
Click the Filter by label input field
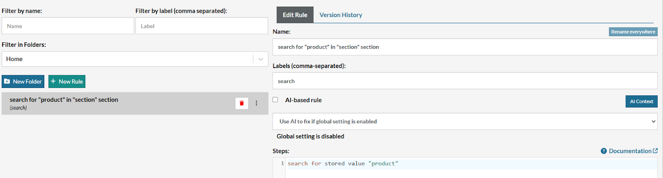pos(201,26)
